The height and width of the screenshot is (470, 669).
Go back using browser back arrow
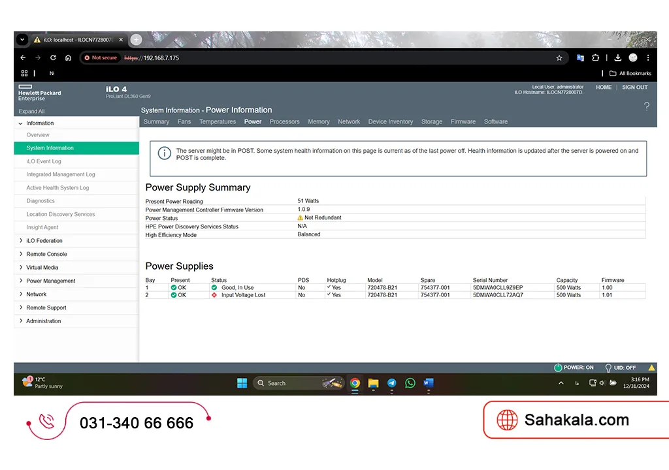click(x=23, y=57)
